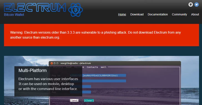Click the terminal title voegtlin@radix
This screenshot has width=202, height=105.
(76, 63)
